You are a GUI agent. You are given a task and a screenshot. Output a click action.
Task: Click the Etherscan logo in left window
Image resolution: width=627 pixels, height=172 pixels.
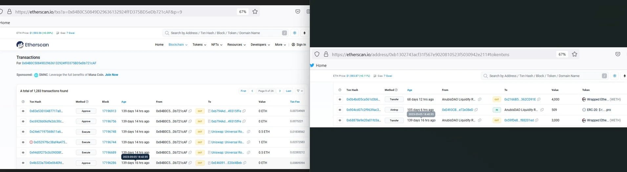click(32, 45)
